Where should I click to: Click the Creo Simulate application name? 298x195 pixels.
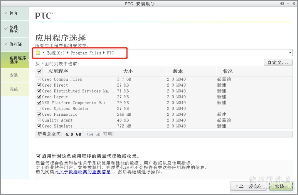pos(57,126)
